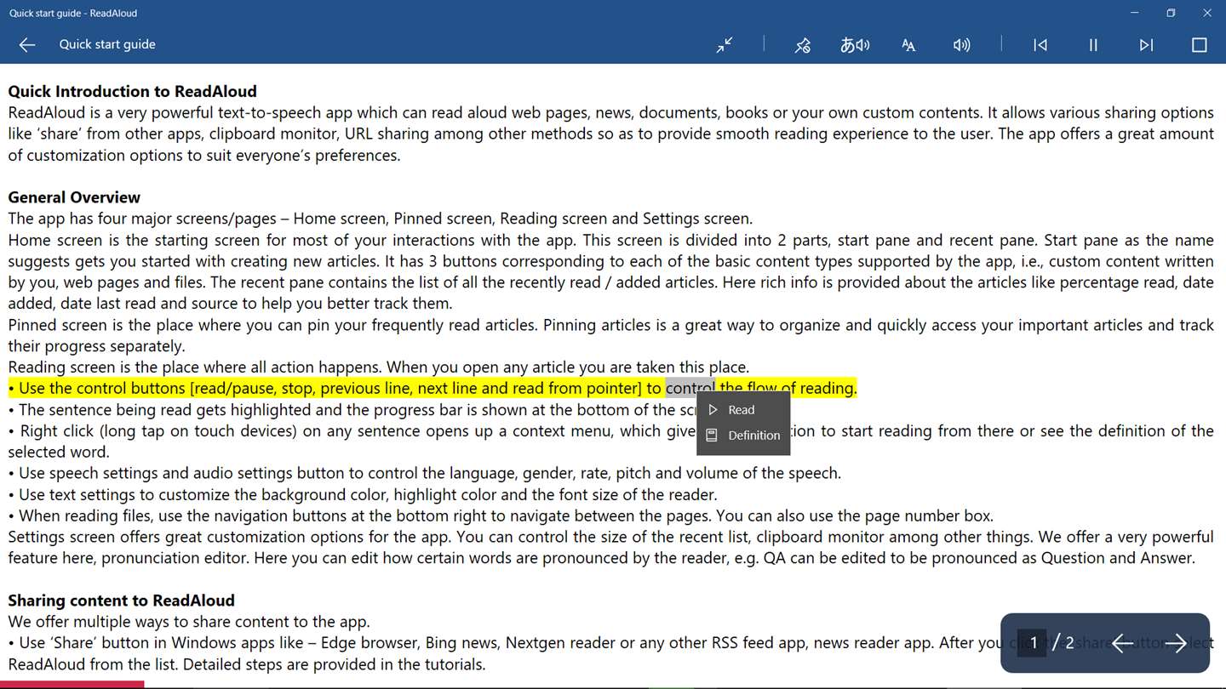Go to next page with the right arrow
The height and width of the screenshot is (689, 1226).
pos(1176,643)
